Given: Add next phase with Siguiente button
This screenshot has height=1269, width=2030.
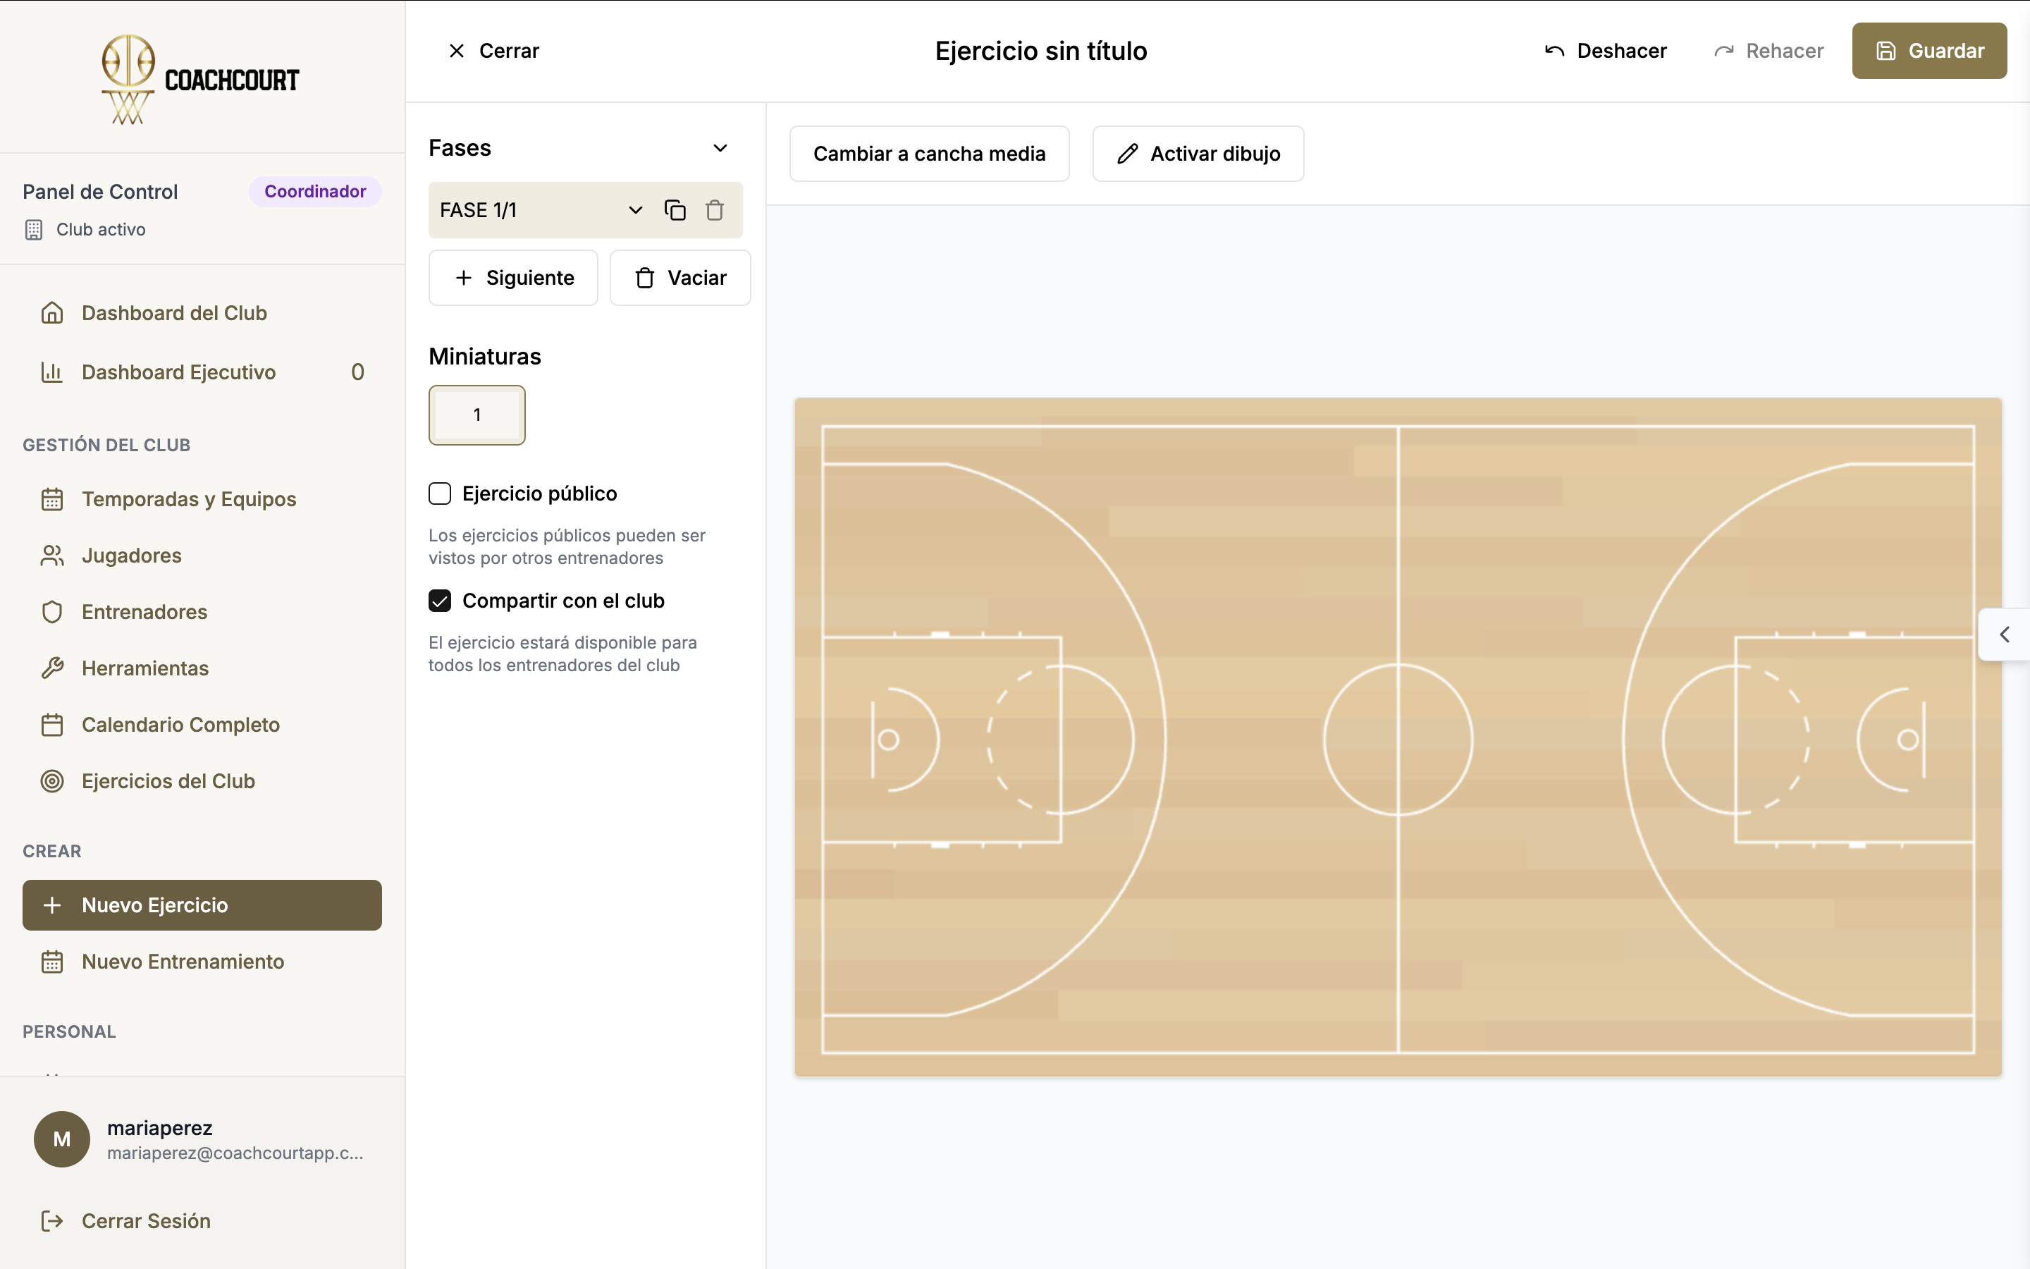Looking at the screenshot, I should pos(513,278).
